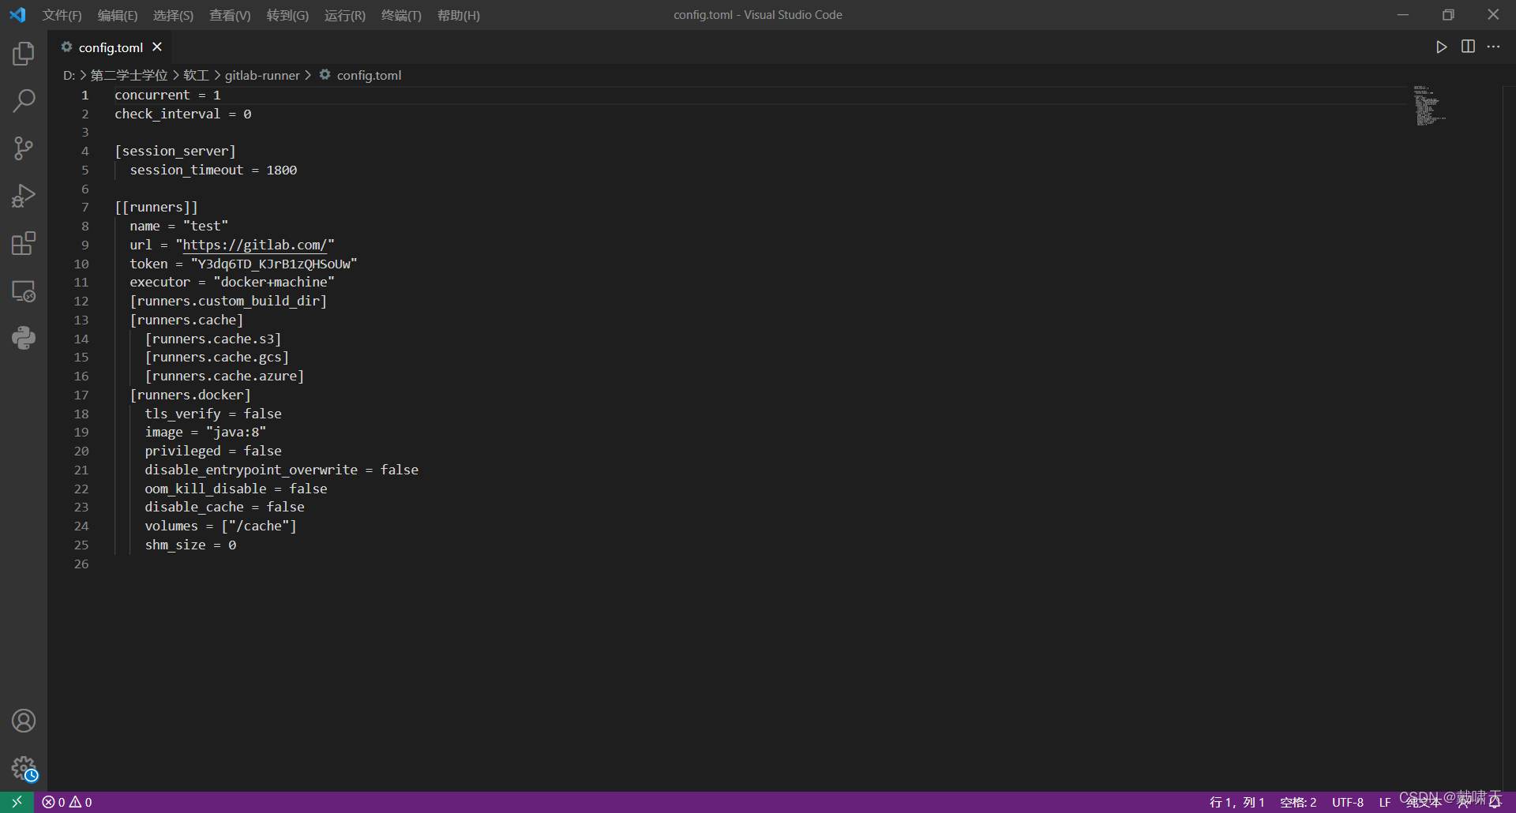Image resolution: width=1516 pixels, height=813 pixels.
Task: Click the volumes = ["/cache"] line
Action: 220,526
